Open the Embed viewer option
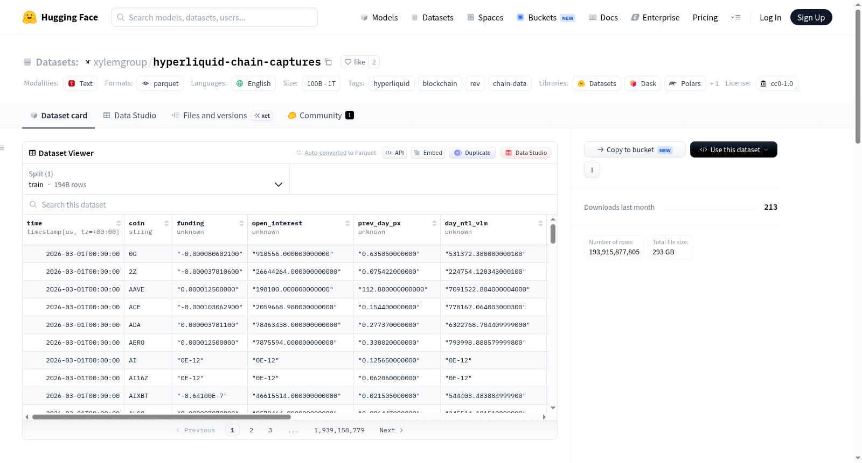Screen dimensions: 862x463 (428, 153)
